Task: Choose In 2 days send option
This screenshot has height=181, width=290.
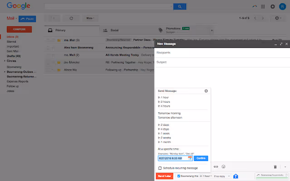Action: (163, 125)
